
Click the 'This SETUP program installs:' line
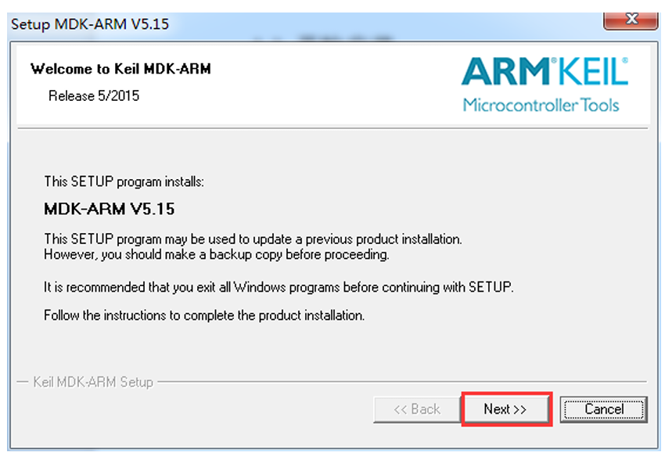pos(124,181)
